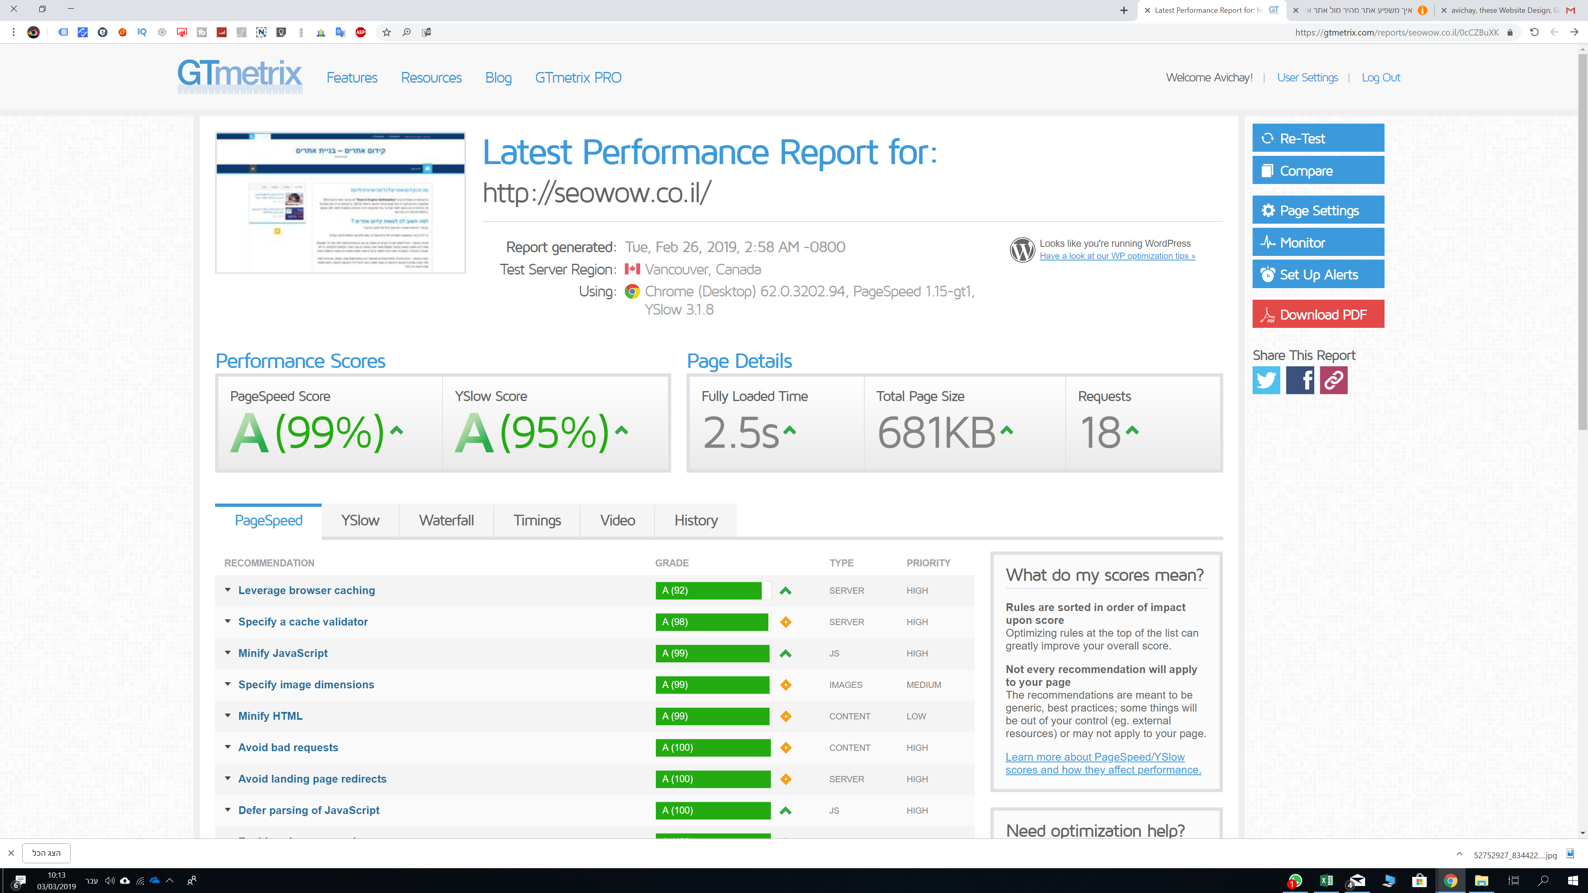
Task: Click the AdBlock Plus extension icon
Action: [361, 32]
